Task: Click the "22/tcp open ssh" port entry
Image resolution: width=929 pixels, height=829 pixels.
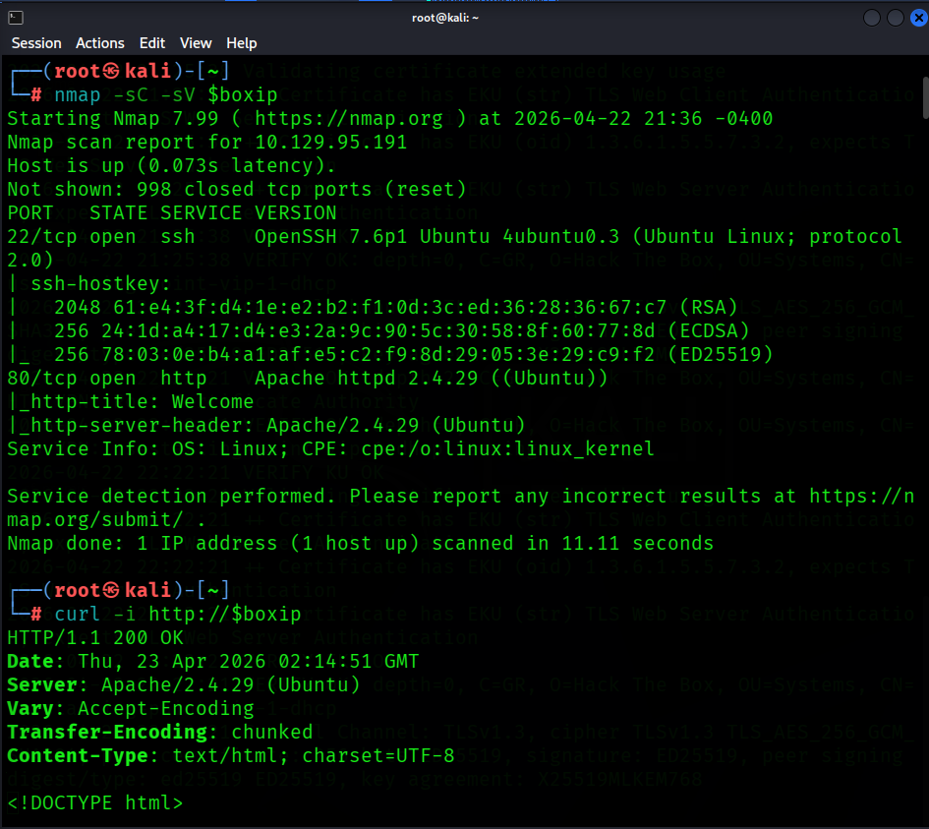Action: tap(100, 237)
